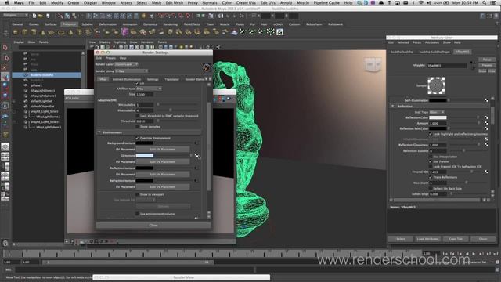The width and height of the screenshot is (501, 282).
Task: Enable Use Interpolation checkbox
Action: [431, 157]
